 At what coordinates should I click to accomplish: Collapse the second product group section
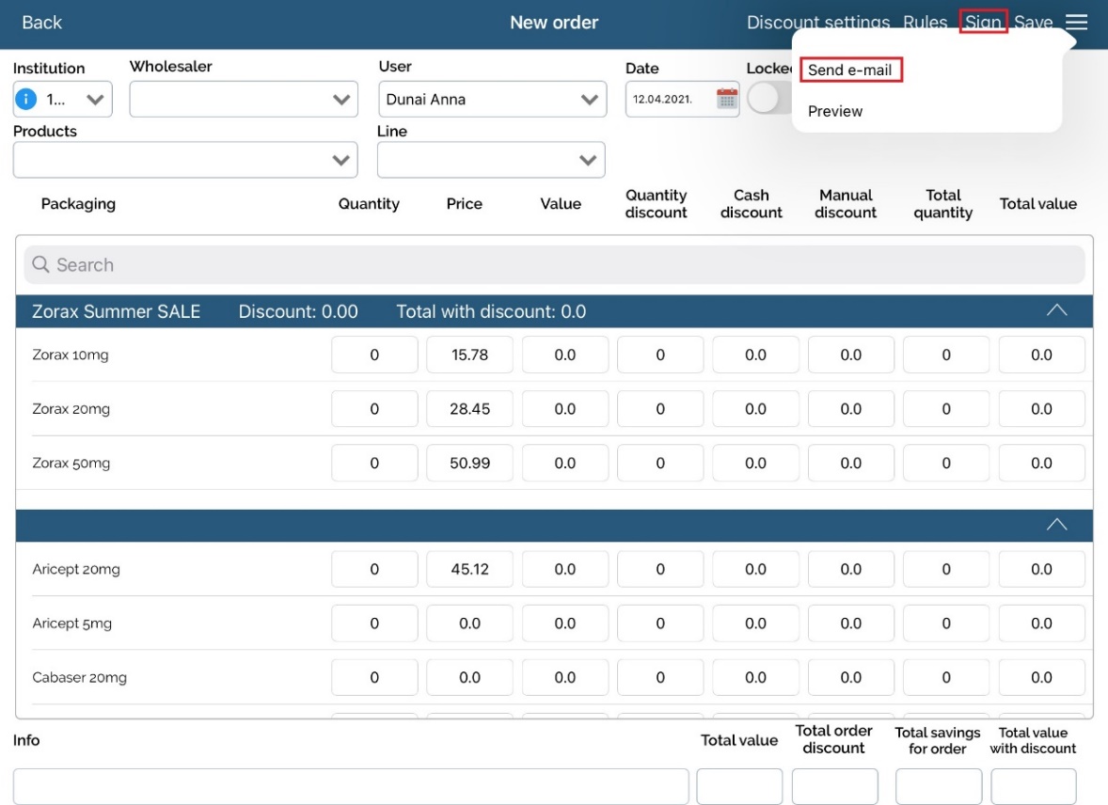(x=1056, y=525)
